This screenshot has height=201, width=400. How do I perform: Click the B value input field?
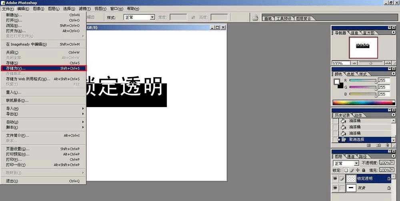tap(384, 94)
